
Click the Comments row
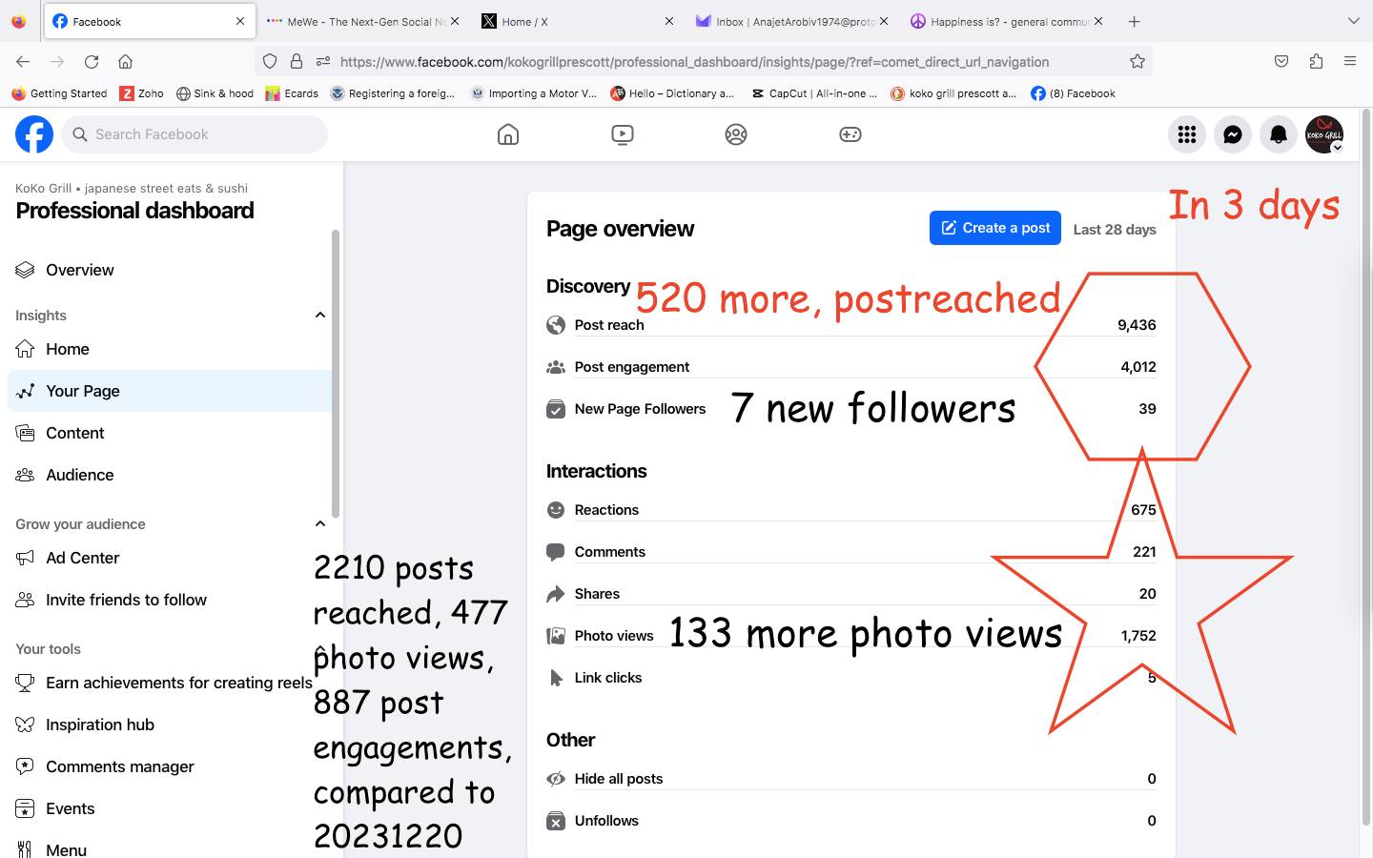tap(851, 552)
